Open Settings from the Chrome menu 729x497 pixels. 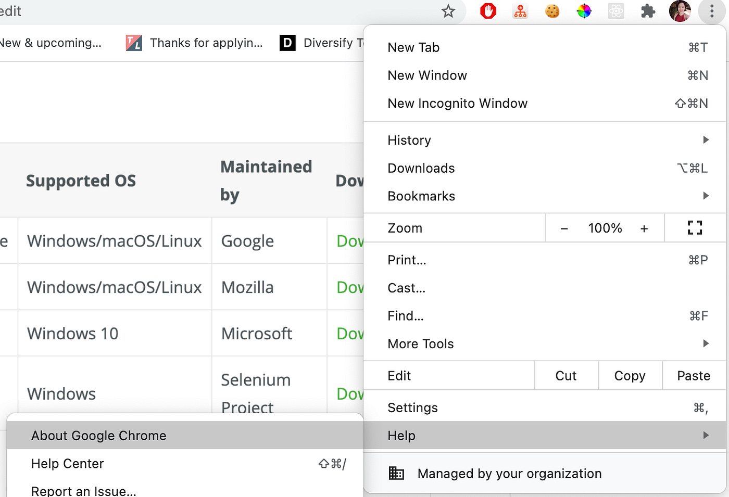(x=545, y=407)
